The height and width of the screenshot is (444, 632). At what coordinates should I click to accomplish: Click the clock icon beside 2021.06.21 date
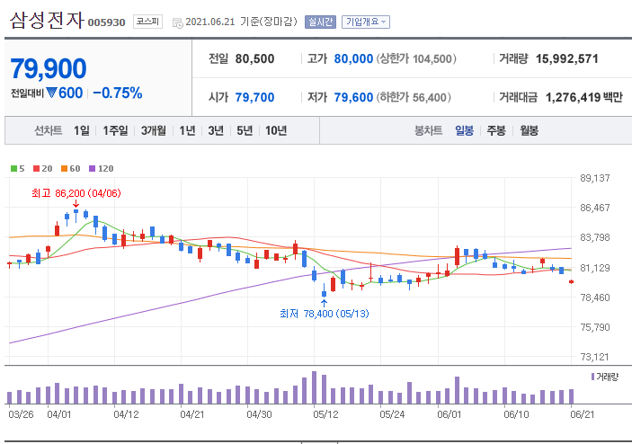click(x=177, y=23)
